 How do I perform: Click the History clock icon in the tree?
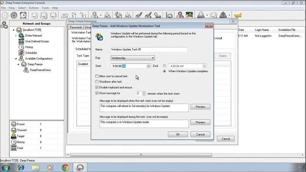(x=22, y=47)
